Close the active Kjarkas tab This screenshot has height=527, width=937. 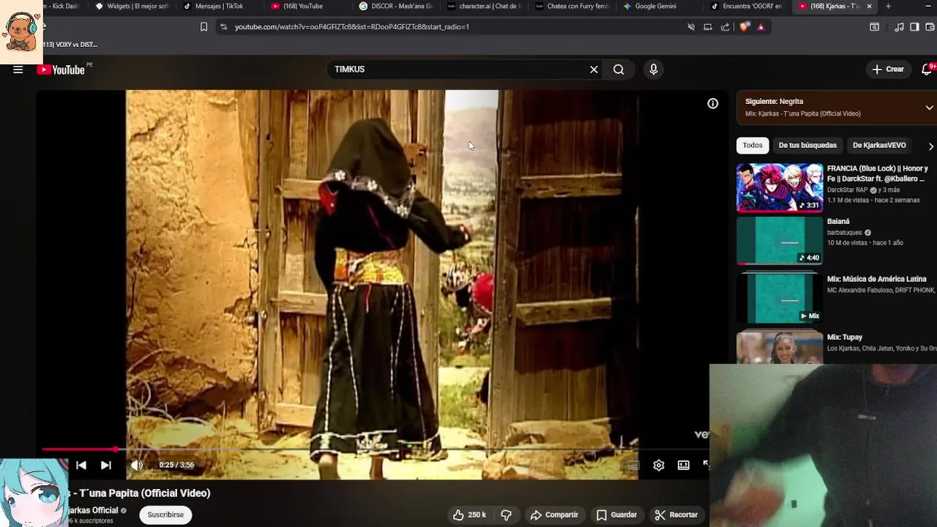click(869, 7)
